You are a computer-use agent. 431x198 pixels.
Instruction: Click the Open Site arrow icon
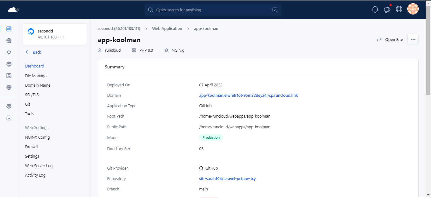click(379, 40)
